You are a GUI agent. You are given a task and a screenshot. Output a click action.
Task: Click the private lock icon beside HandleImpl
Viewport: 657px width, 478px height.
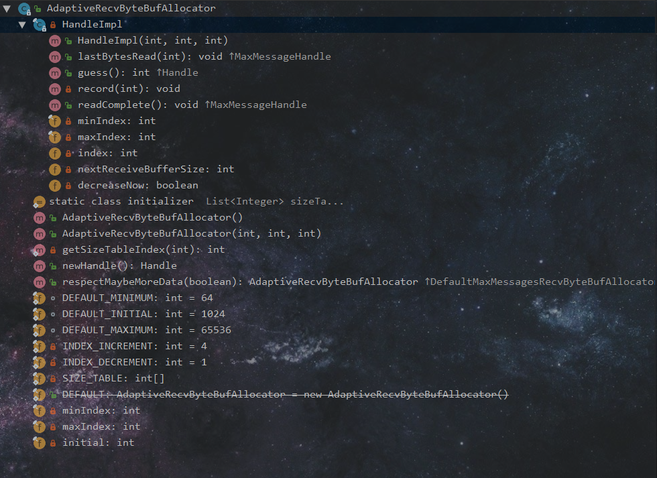coord(53,25)
